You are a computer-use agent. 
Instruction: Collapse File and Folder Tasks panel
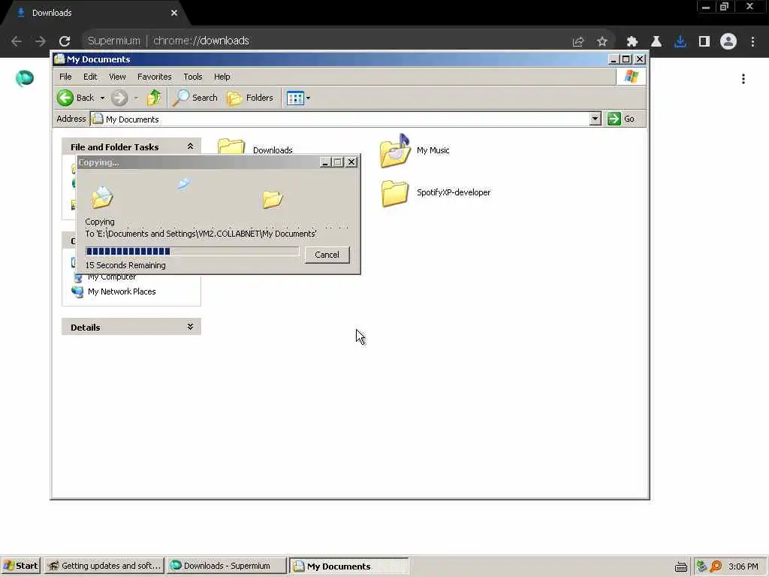190,147
